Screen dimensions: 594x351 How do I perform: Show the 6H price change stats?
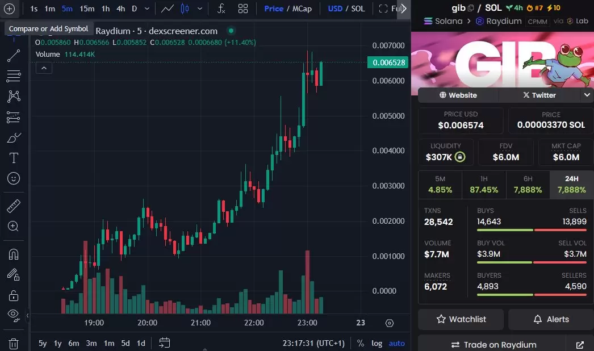pyautogui.click(x=528, y=185)
